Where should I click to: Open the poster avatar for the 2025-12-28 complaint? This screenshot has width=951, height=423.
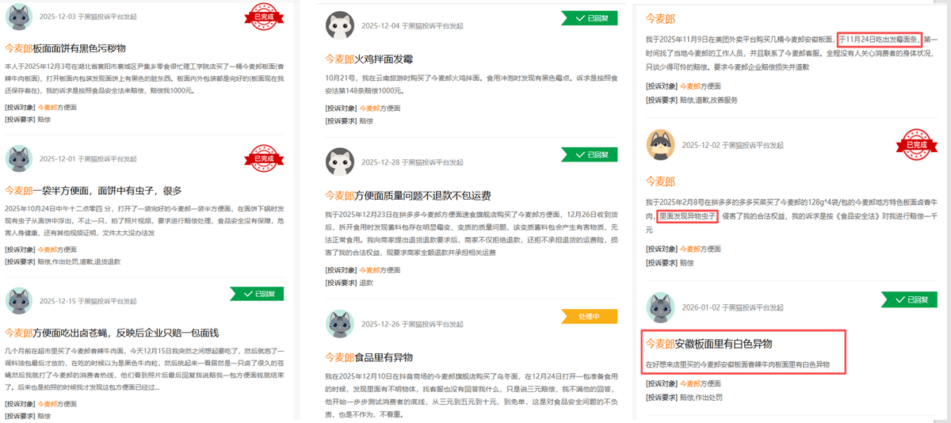click(x=340, y=162)
